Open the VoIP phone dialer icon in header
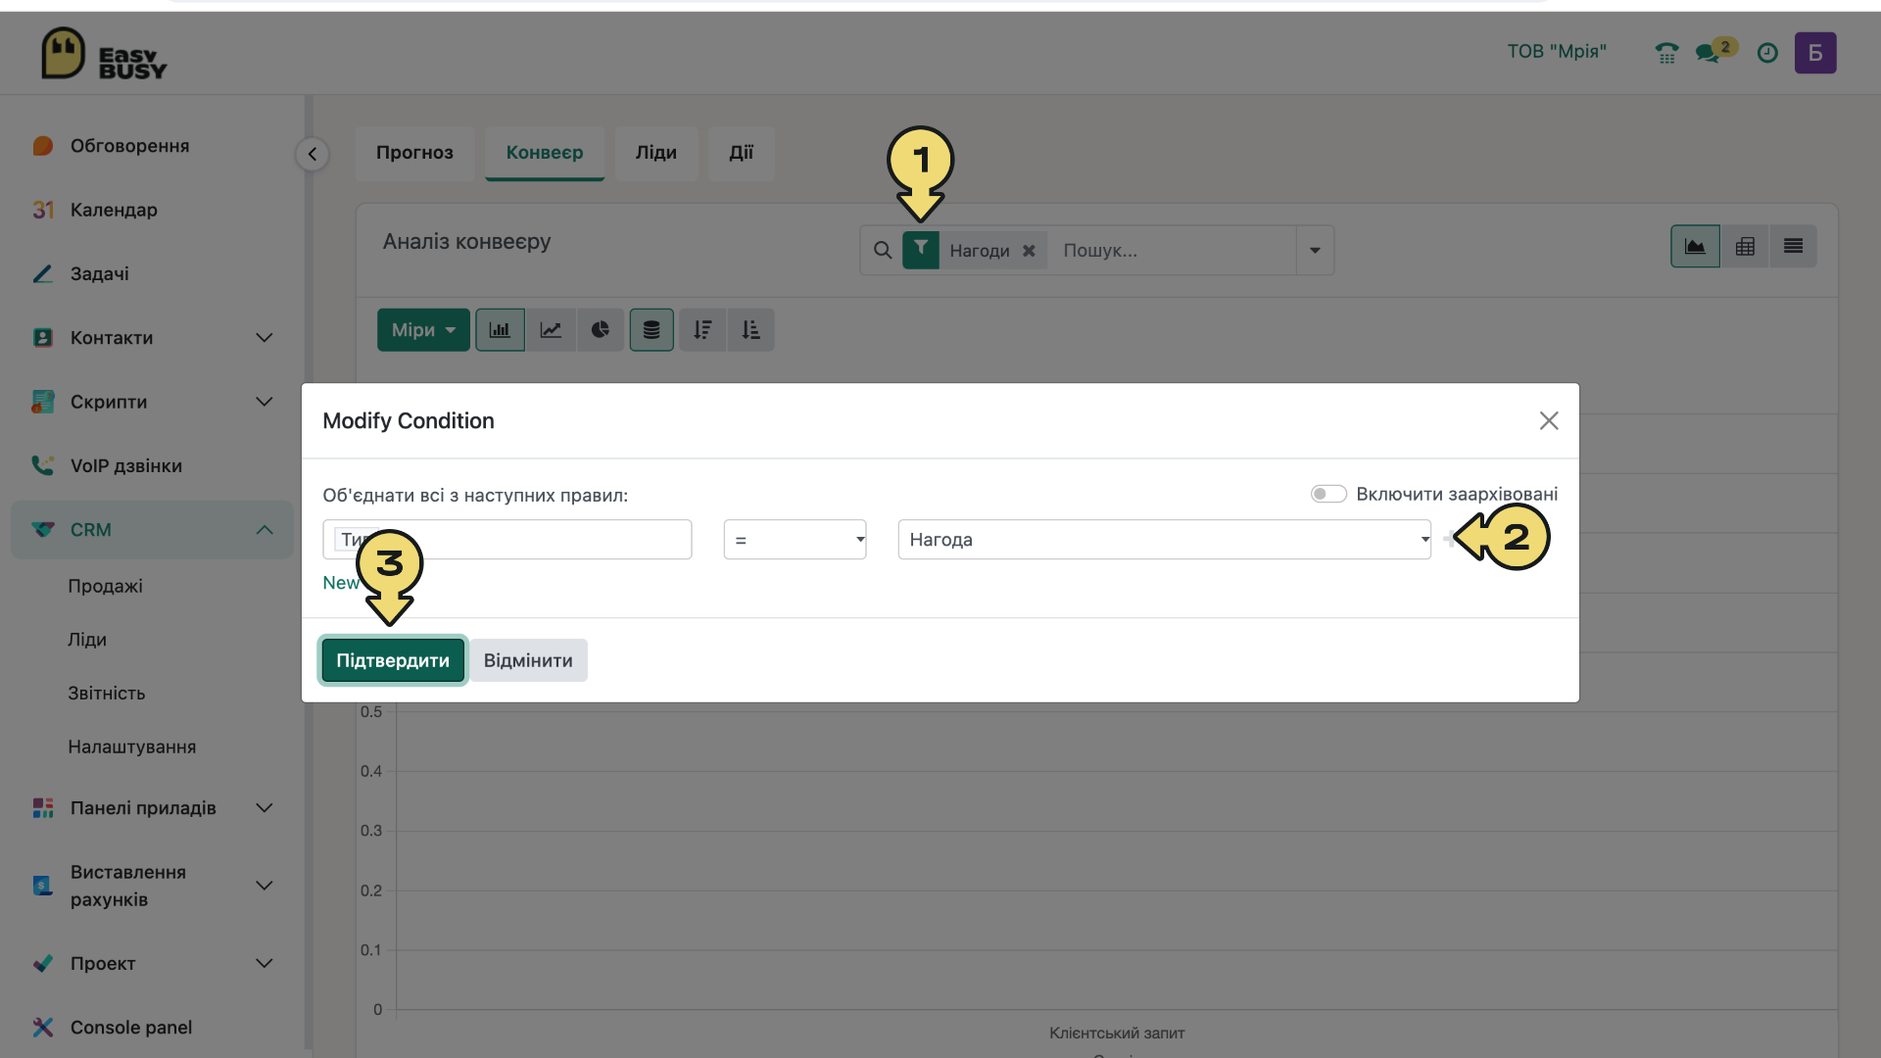1881x1058 pixels. click(x=1666, y=53)
